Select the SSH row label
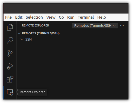Viewport: 132px width, 103px height. [28, 39]
